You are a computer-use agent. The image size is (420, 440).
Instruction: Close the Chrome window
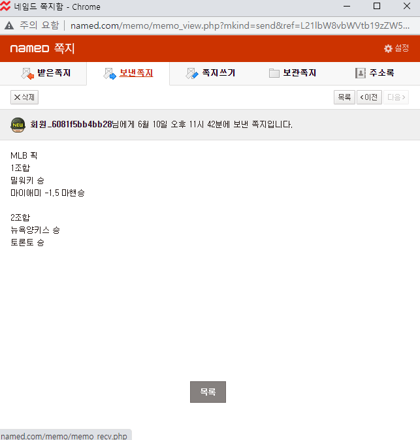[407, 6]
